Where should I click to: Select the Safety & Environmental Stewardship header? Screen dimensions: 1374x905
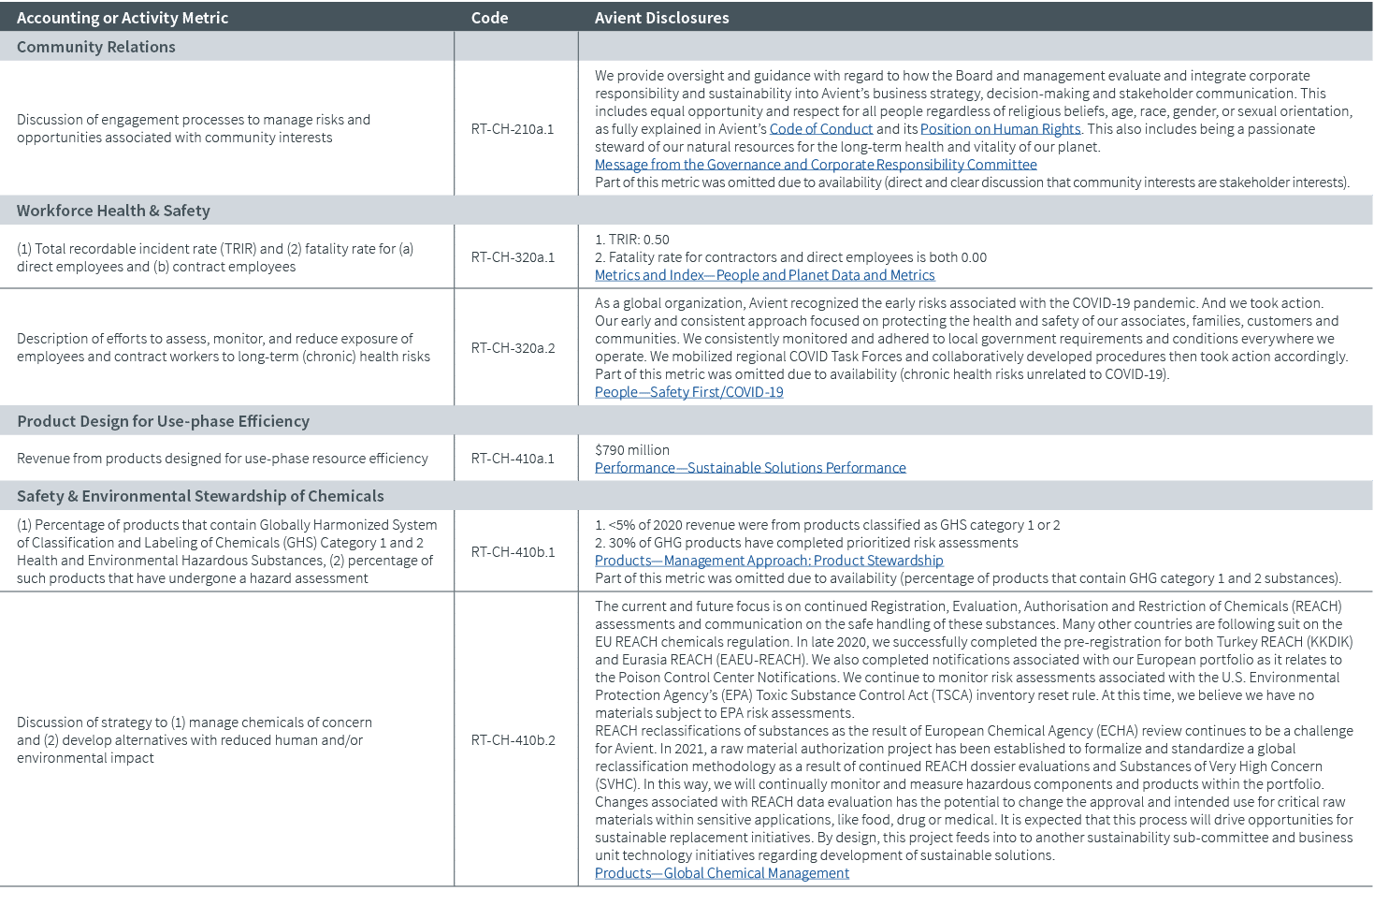[199, 495]
